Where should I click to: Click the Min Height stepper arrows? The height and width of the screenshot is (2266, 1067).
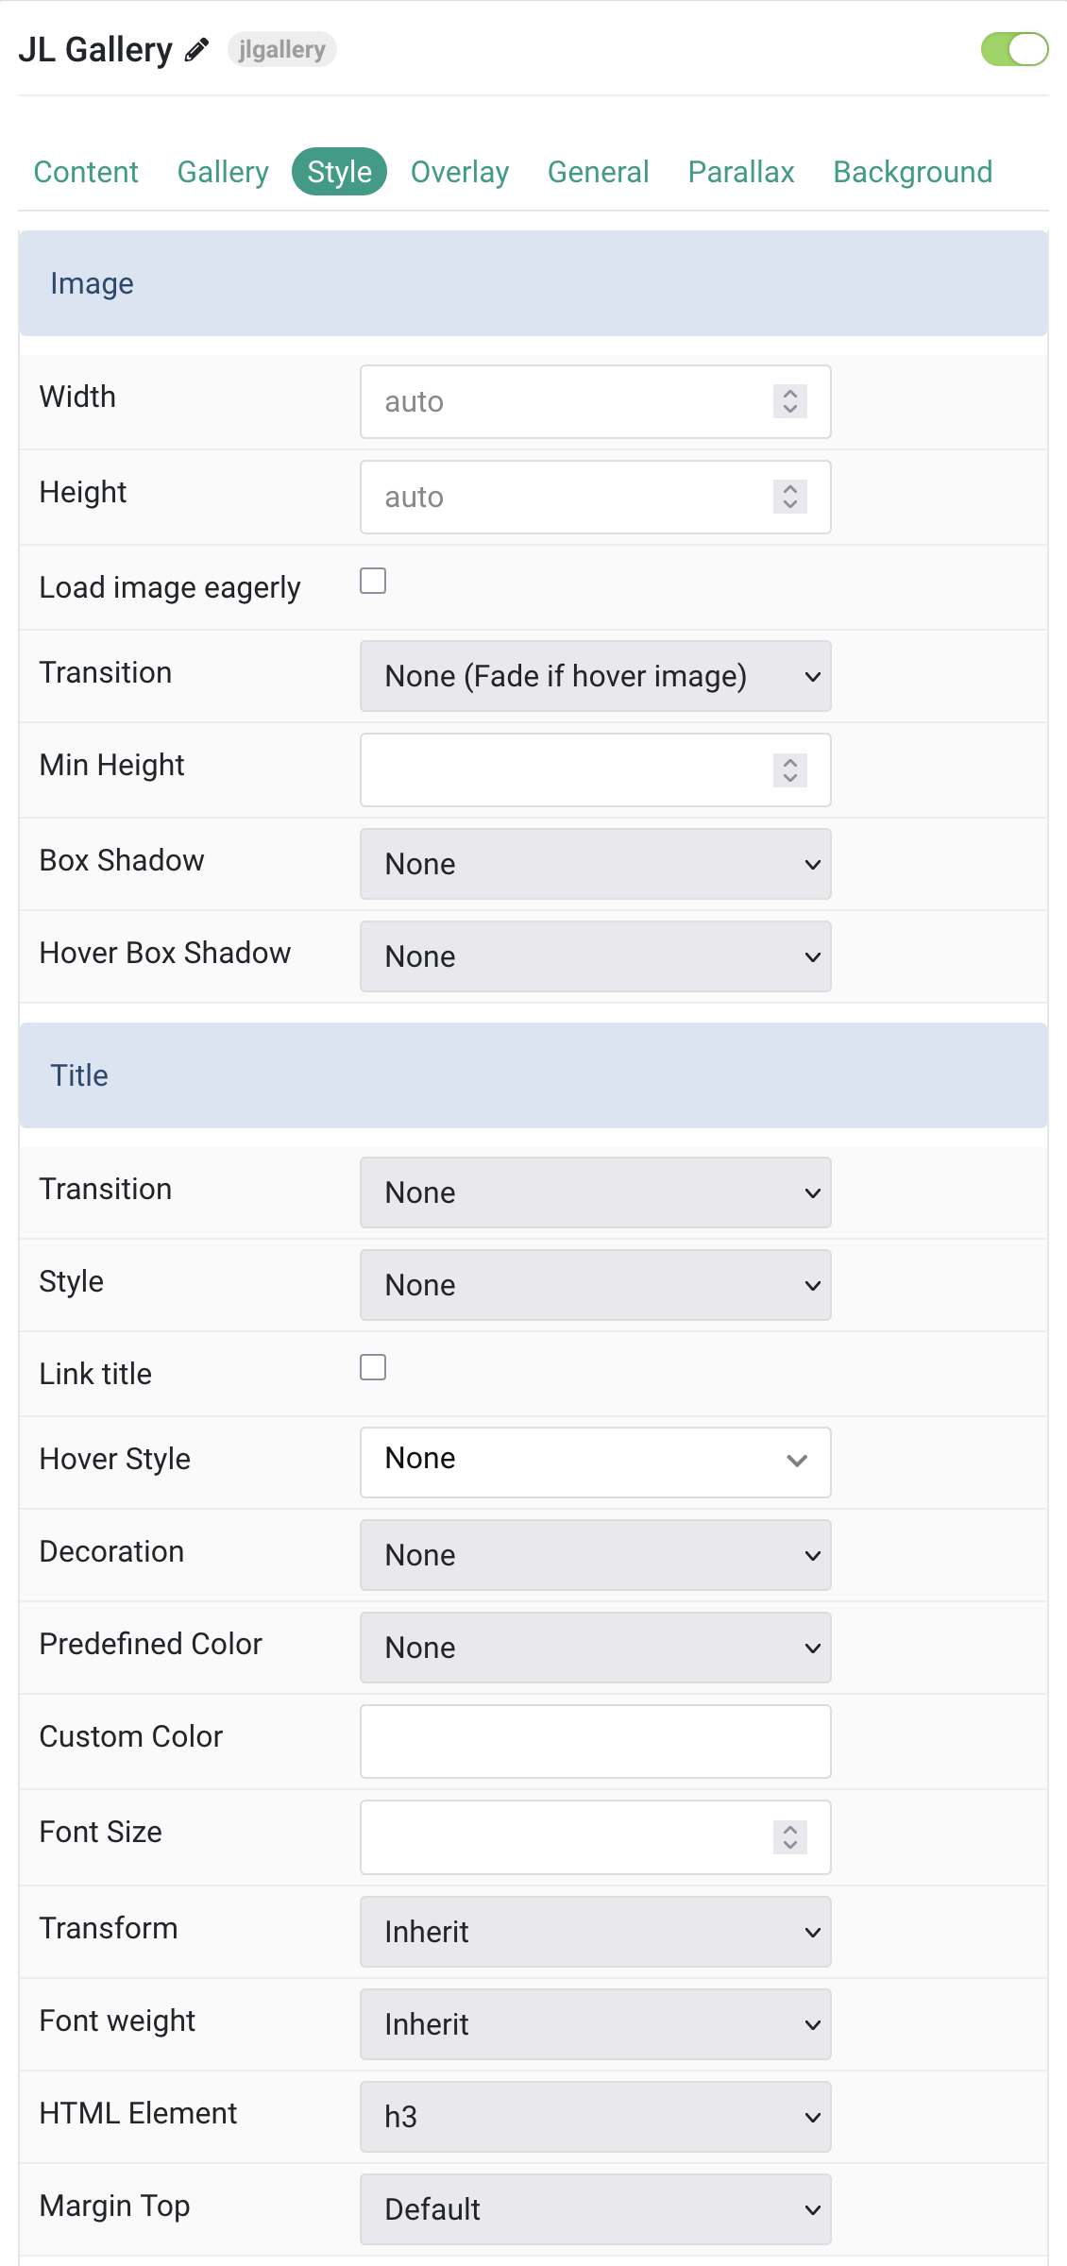click(790, 769)
